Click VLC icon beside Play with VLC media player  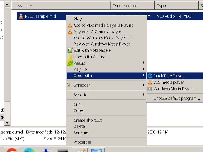point(70,32)
